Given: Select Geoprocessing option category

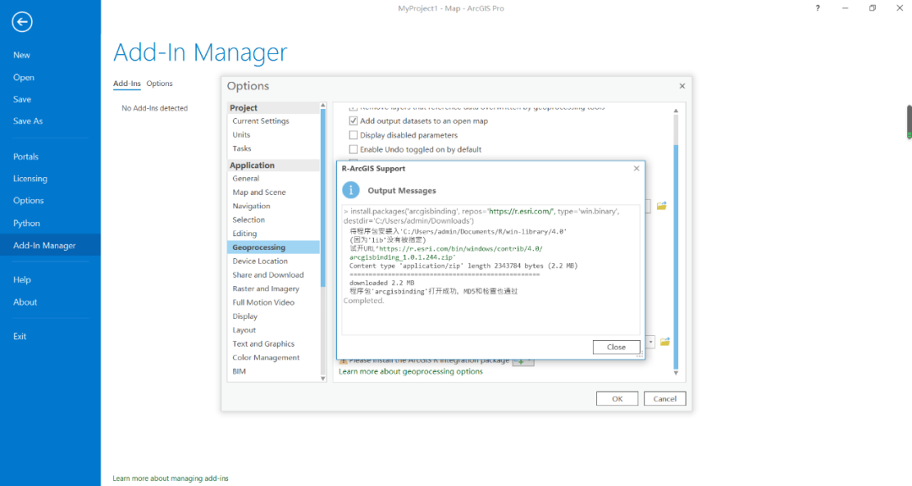Looking at the screenshot, I should (x=274, y=248).
